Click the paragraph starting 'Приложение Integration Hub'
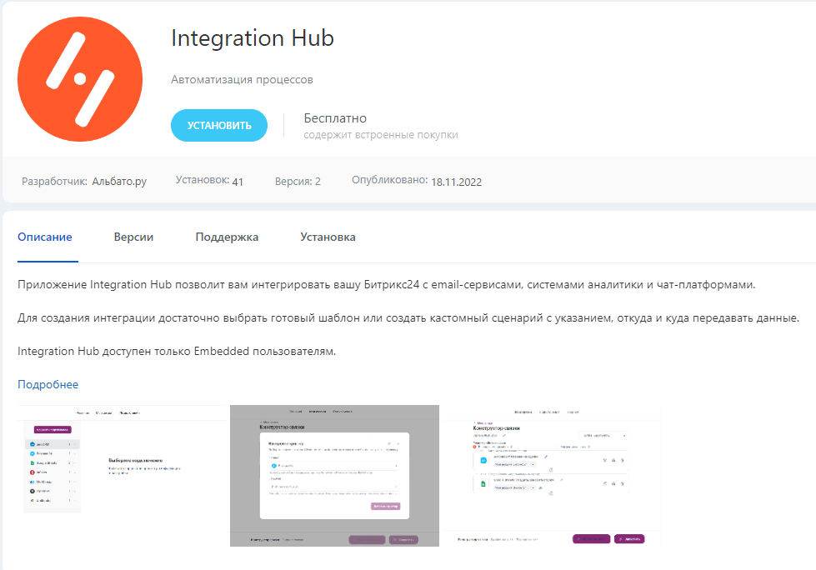The height and width of the screenshot is (570, 816). 386,284
